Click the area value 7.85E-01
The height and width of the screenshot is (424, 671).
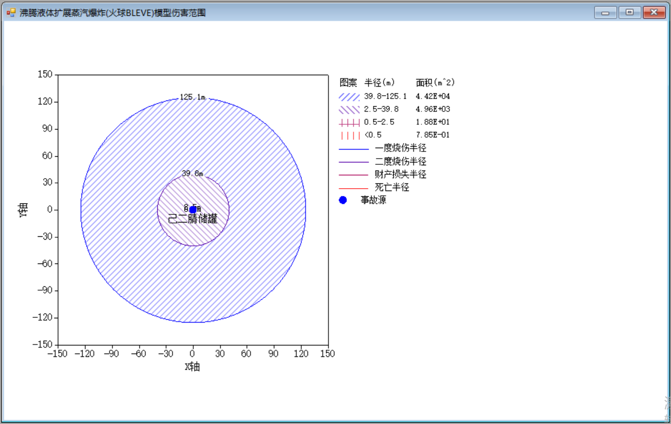(x=433, y=135)
